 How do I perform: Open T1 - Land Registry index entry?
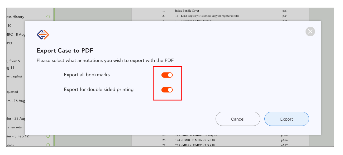pyautogui.click(x=207, y=16)
